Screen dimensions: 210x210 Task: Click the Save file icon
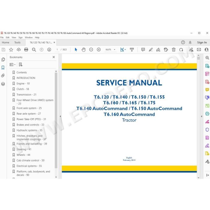(3, 49)
